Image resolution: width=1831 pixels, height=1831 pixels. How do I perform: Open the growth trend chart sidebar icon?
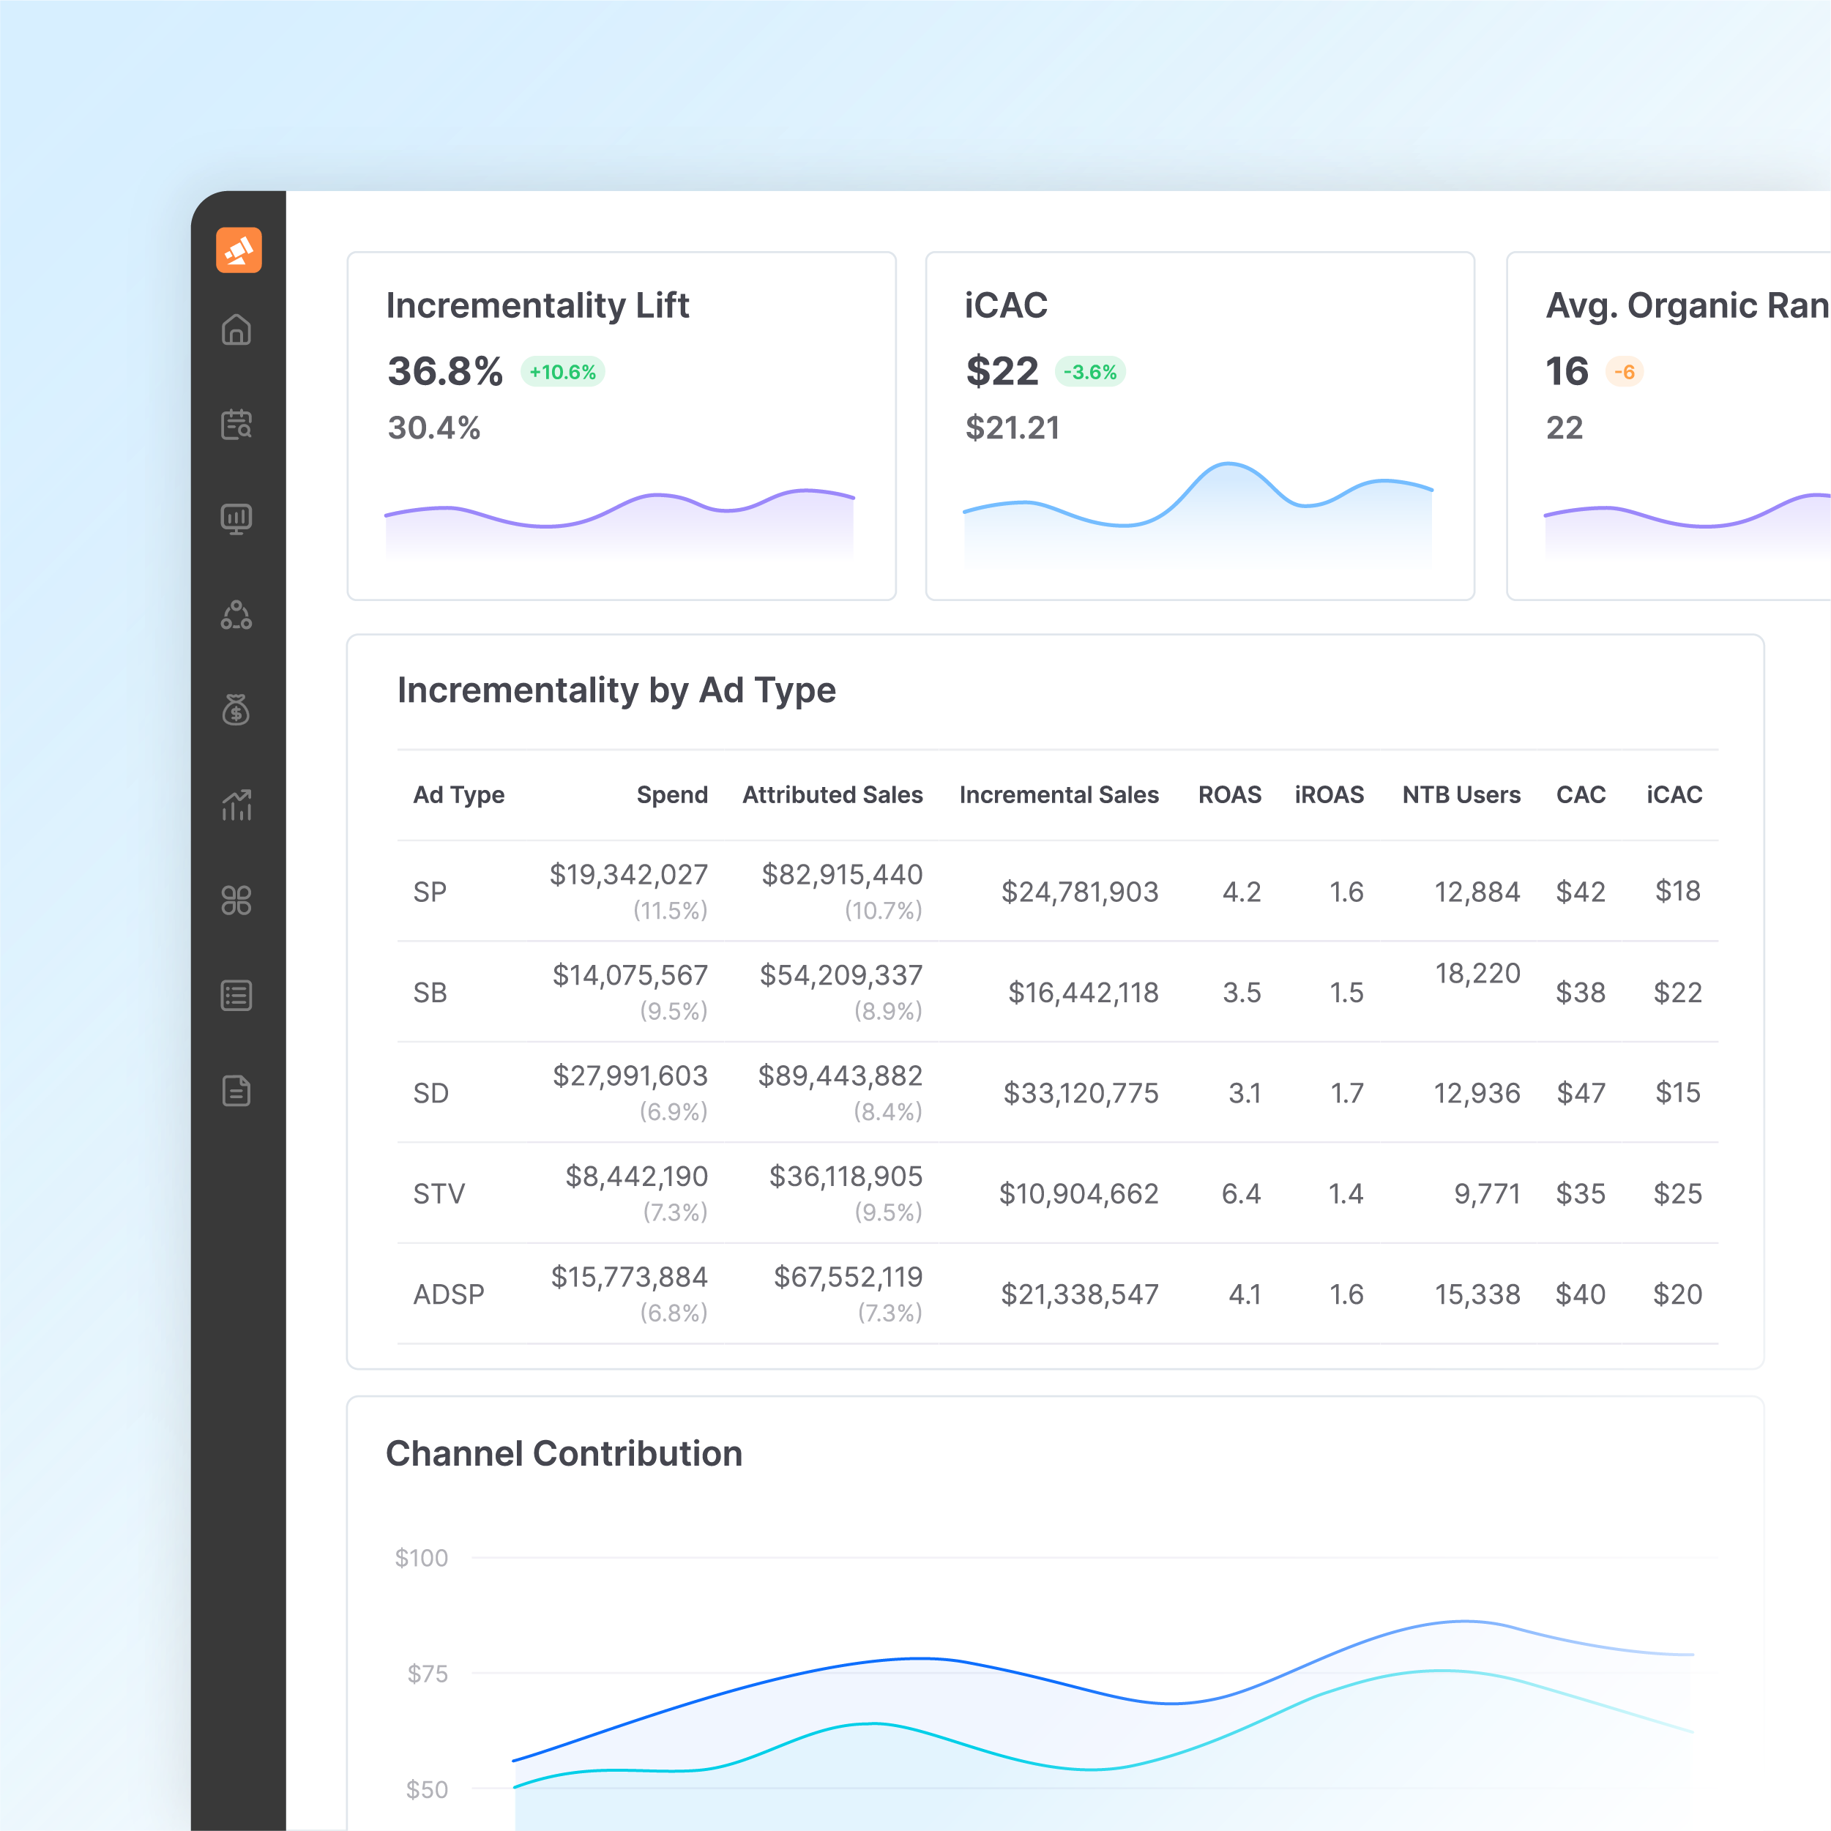[236, 805]
